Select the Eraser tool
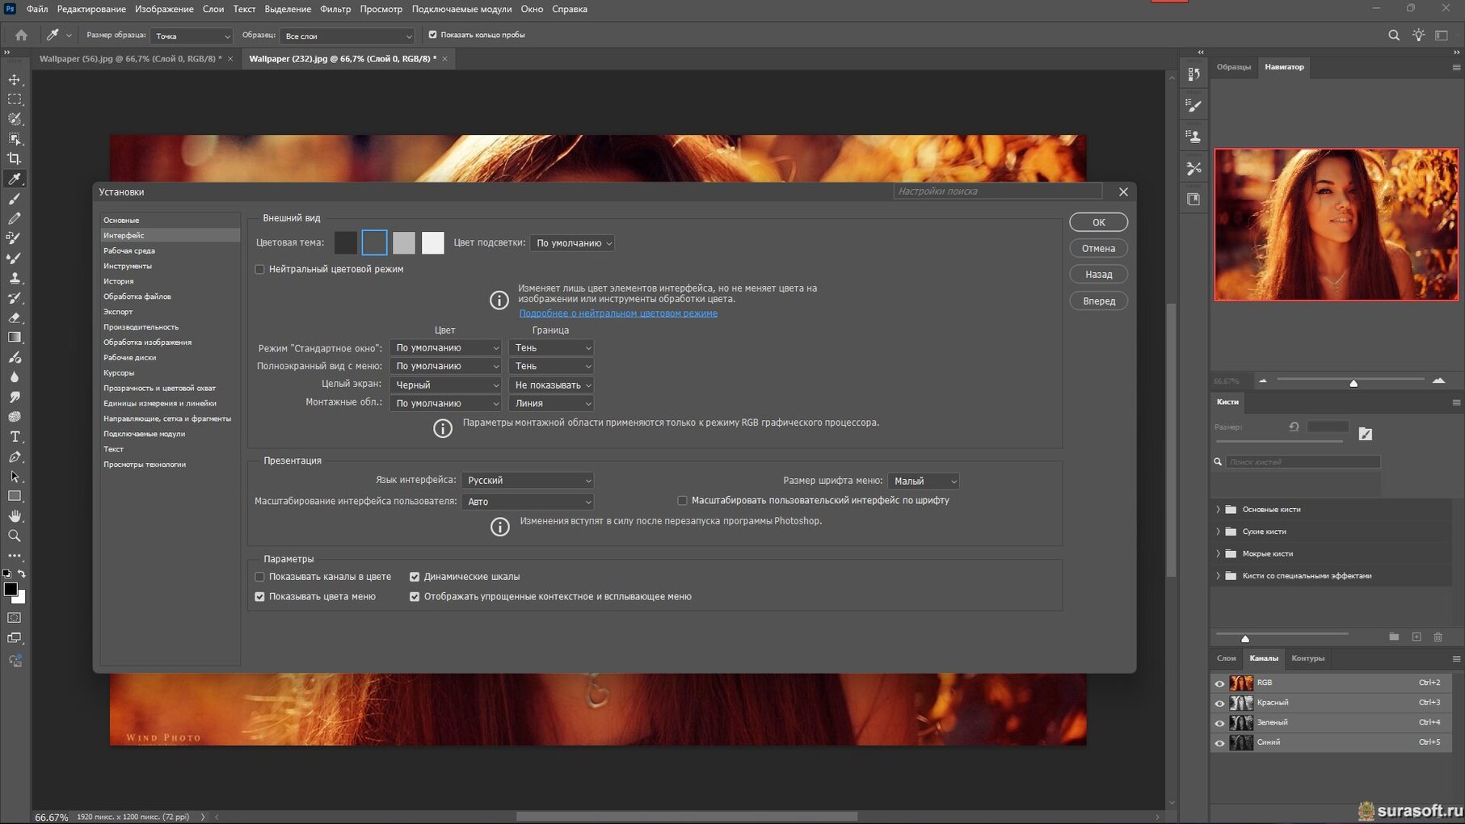 pyautogui.click(x=15, y=317)
